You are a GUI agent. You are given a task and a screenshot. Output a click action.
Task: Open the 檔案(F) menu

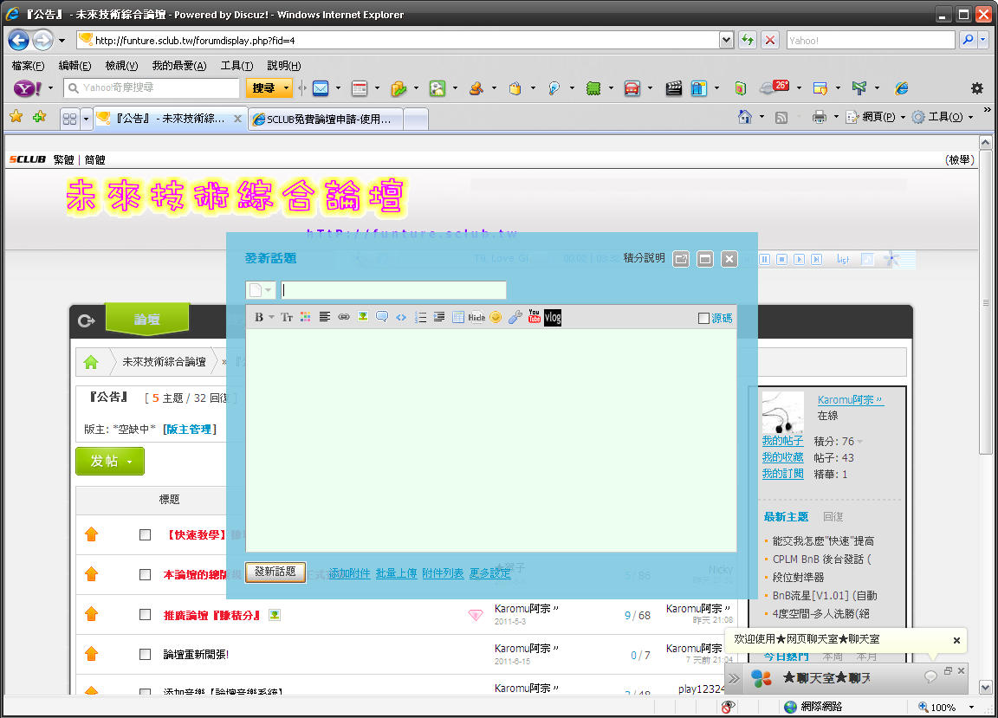point(28,66)
